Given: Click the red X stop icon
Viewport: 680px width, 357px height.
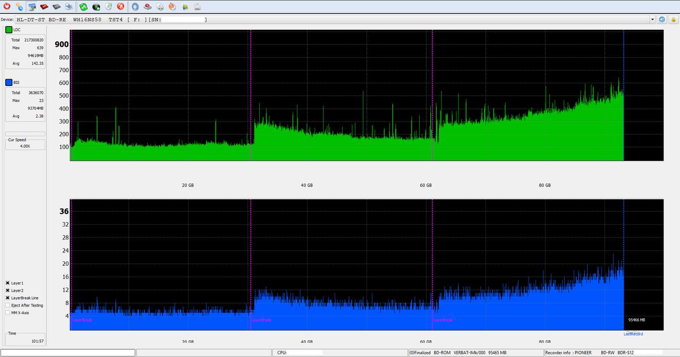Looking at the screenshot, I should [x=121, y=6].
